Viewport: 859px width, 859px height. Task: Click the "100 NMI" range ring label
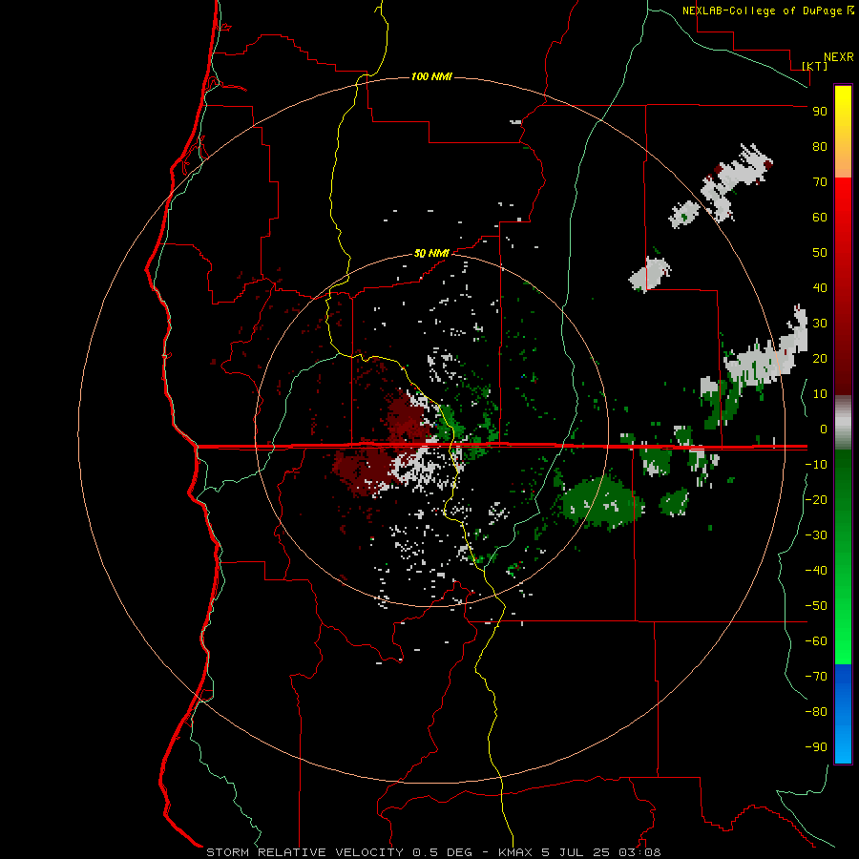[x=431, y=76]
